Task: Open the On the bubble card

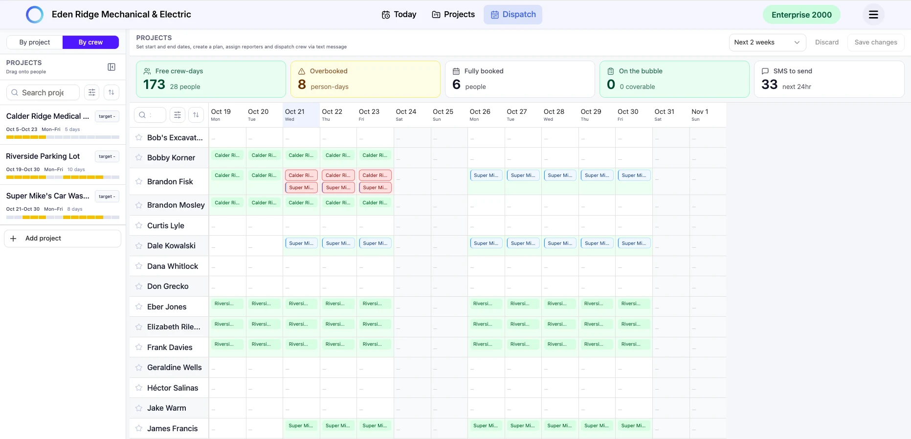Action: coord(674,79)
